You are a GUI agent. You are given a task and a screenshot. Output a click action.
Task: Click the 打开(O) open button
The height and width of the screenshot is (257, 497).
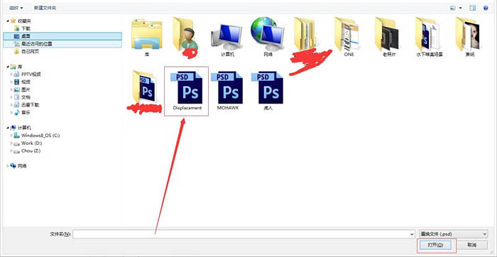[435, 245]
